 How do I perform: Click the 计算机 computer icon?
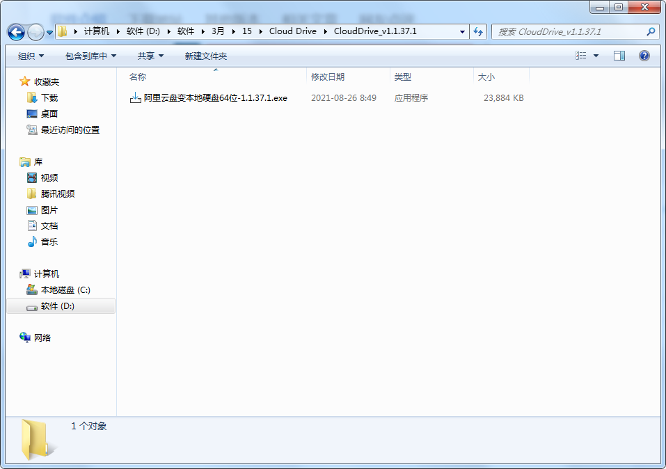(25, 273)
